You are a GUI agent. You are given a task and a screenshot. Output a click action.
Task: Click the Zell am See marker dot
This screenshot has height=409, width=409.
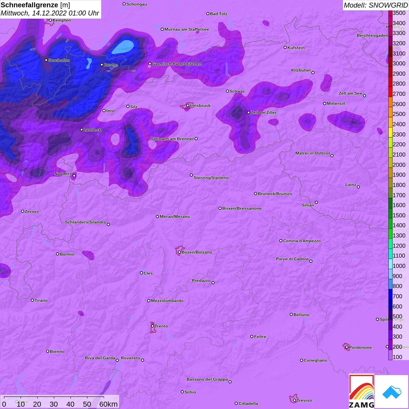364,96
